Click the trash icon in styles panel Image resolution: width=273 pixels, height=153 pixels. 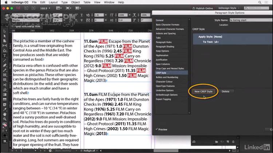(x=233, y=142)
